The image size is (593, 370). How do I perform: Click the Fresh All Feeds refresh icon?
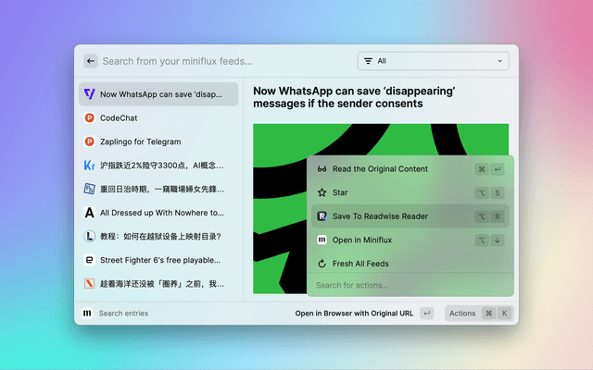pyautogui.click(x=322, y=264)
